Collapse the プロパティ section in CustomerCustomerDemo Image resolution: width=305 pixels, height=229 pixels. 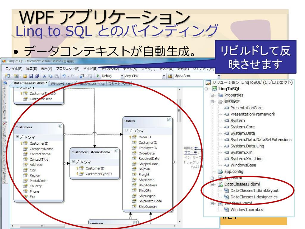click(x=73, y=161)
